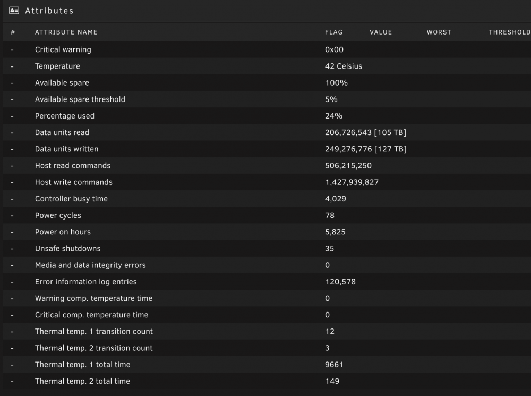Click the 5,825 power on hours value
This screenshot has width=531, height=396.
(x=335, y=232)
